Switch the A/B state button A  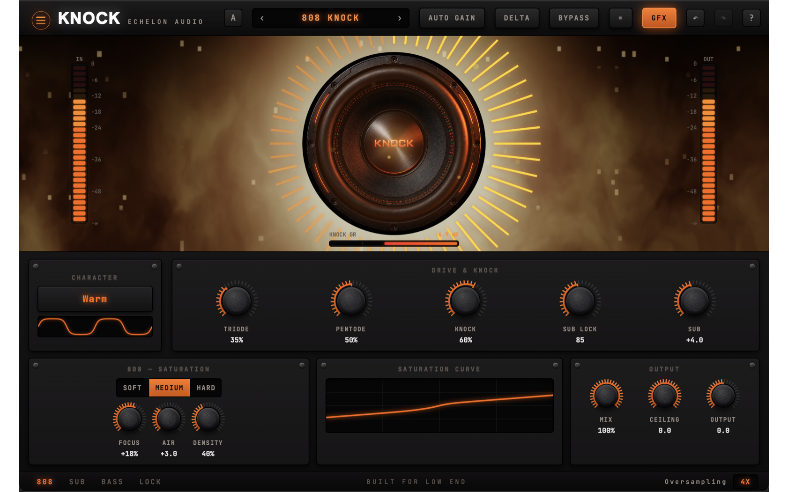(x=233, y=18)
